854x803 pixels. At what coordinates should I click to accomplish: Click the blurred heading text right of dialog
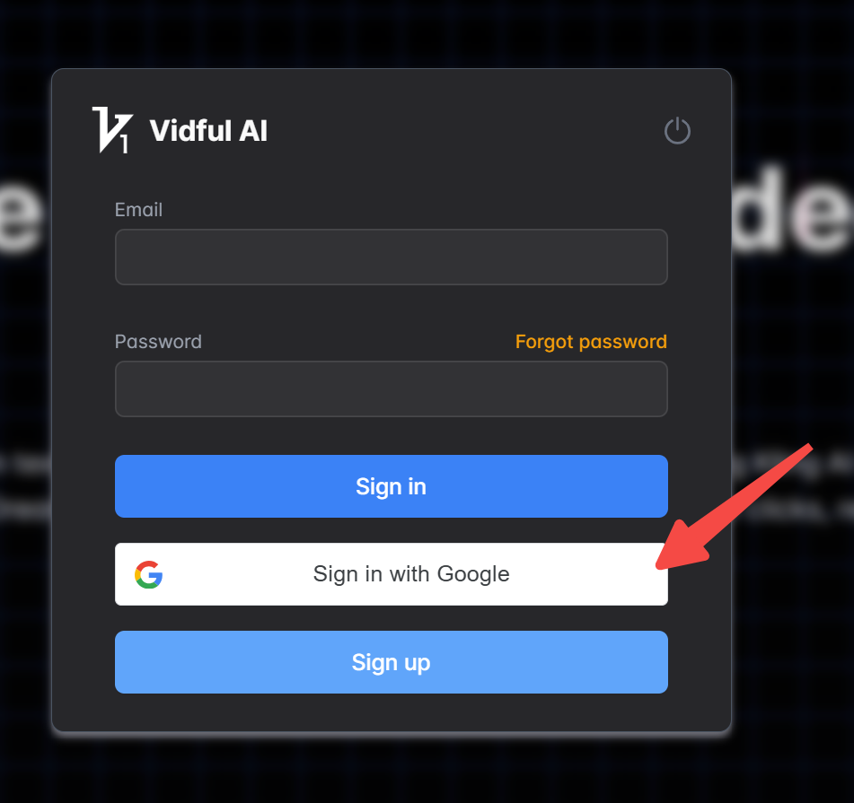792,209
